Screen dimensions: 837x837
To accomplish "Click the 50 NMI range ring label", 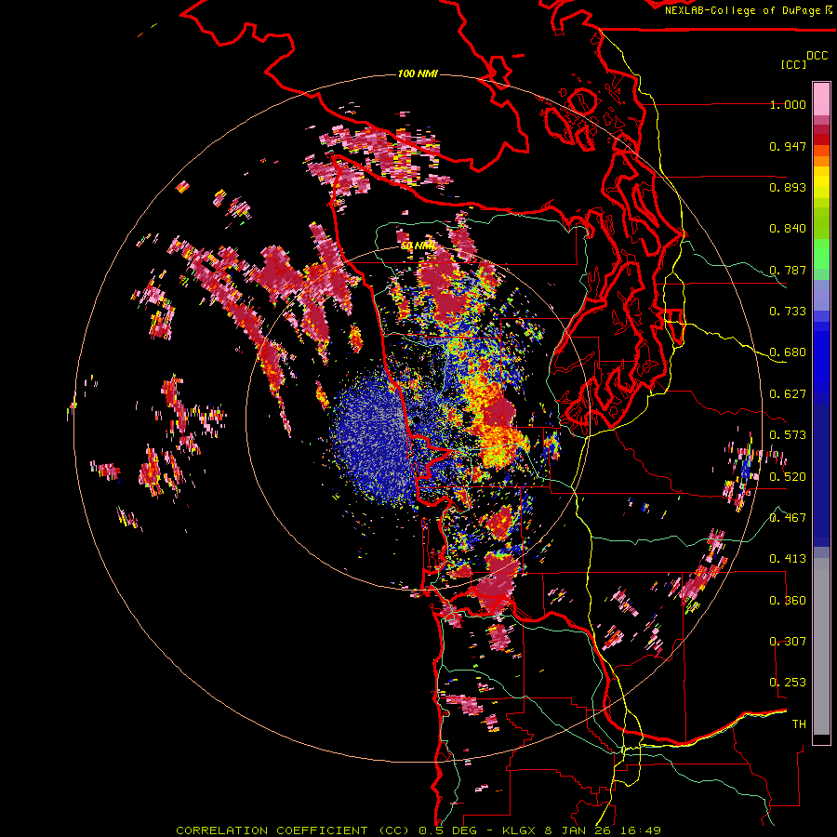I will point(418,246).
